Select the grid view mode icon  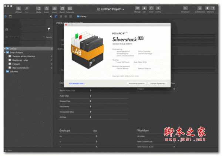tap(66, 16)
